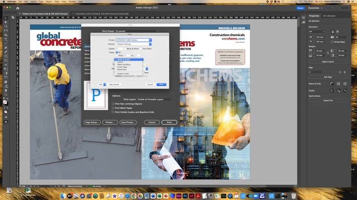This screenshot has width=357, height=200.
Task: Click the Home icon in InDesign
Action: point(17,8)
